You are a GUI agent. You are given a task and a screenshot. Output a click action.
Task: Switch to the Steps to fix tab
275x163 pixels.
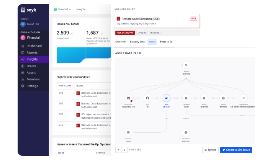tap(166, 42)
